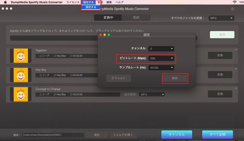The width and height of the screenshot is (244, 141).
Task: Click the すべて変換 button
Action: tap(217, 135)
